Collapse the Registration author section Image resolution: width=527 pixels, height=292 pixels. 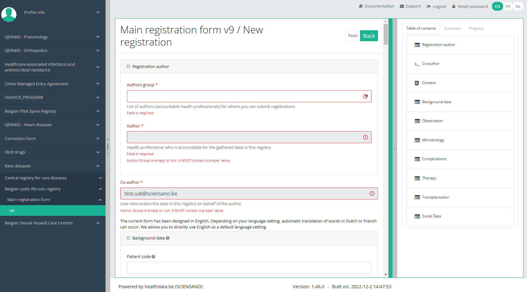pos(129,66)
